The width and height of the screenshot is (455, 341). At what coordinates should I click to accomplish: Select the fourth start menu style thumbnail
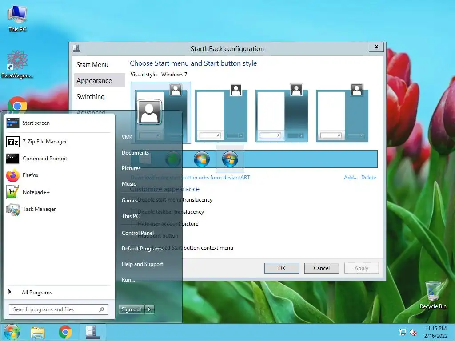click(342, 112)
